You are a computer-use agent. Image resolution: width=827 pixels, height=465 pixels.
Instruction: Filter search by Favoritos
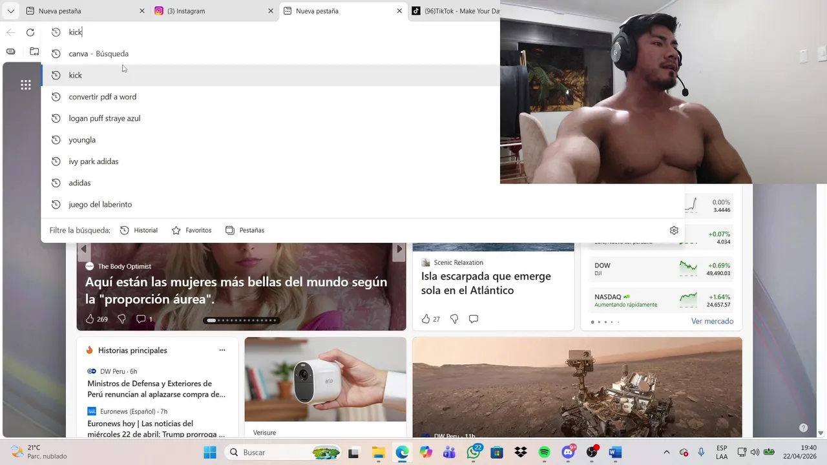191,231
